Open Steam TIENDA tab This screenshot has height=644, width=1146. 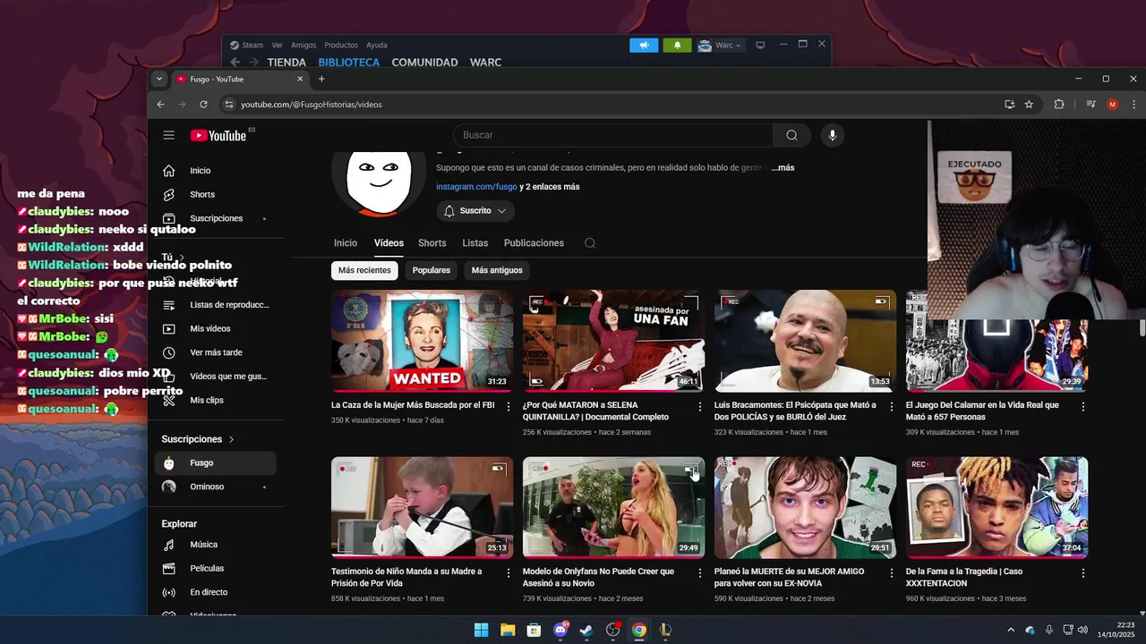[286, 63]
